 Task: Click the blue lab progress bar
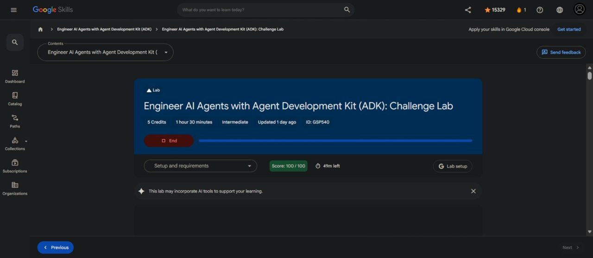pyautogui.click(x=335, y=140)
